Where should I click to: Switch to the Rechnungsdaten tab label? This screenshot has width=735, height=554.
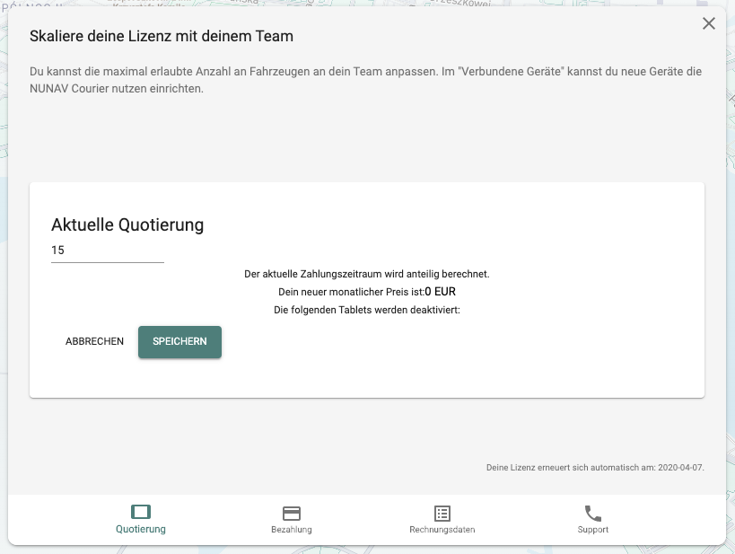[442, 529]
